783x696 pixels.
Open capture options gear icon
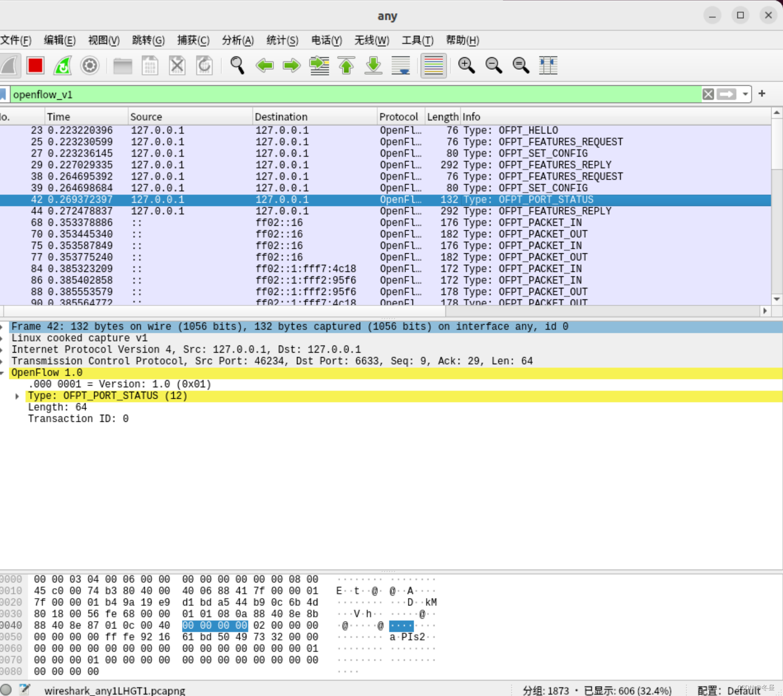coord(90,65)
